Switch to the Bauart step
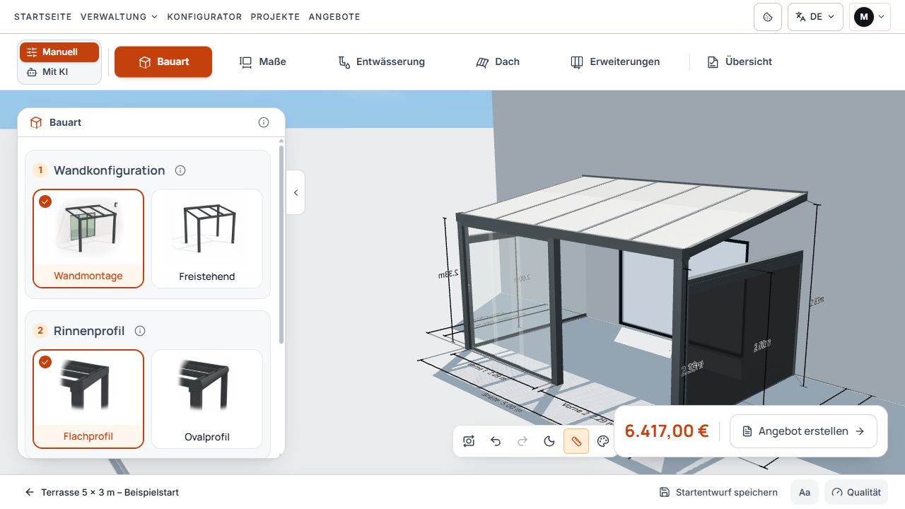Screen dimensions: 905x509 tap(163, 62)
